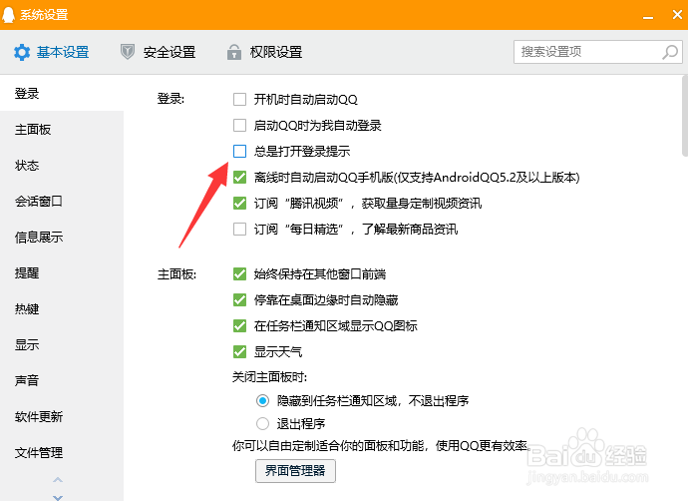Image resolution: width=688 pixels, height=501 pixels.
Task: Check the 订阅"每日精选" checkbox
Action: tap(239, 229)
